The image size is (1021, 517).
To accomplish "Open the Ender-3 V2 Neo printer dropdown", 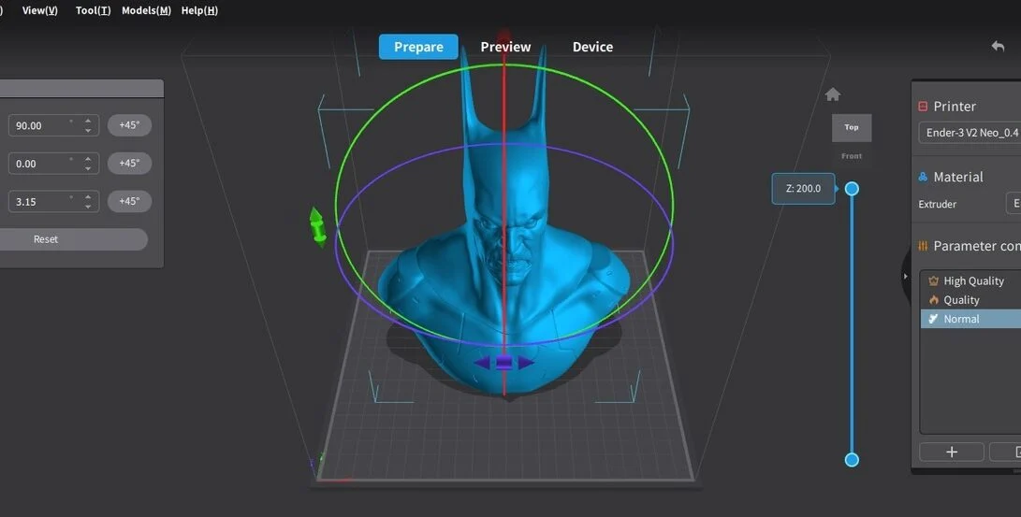I will point(970,133).
